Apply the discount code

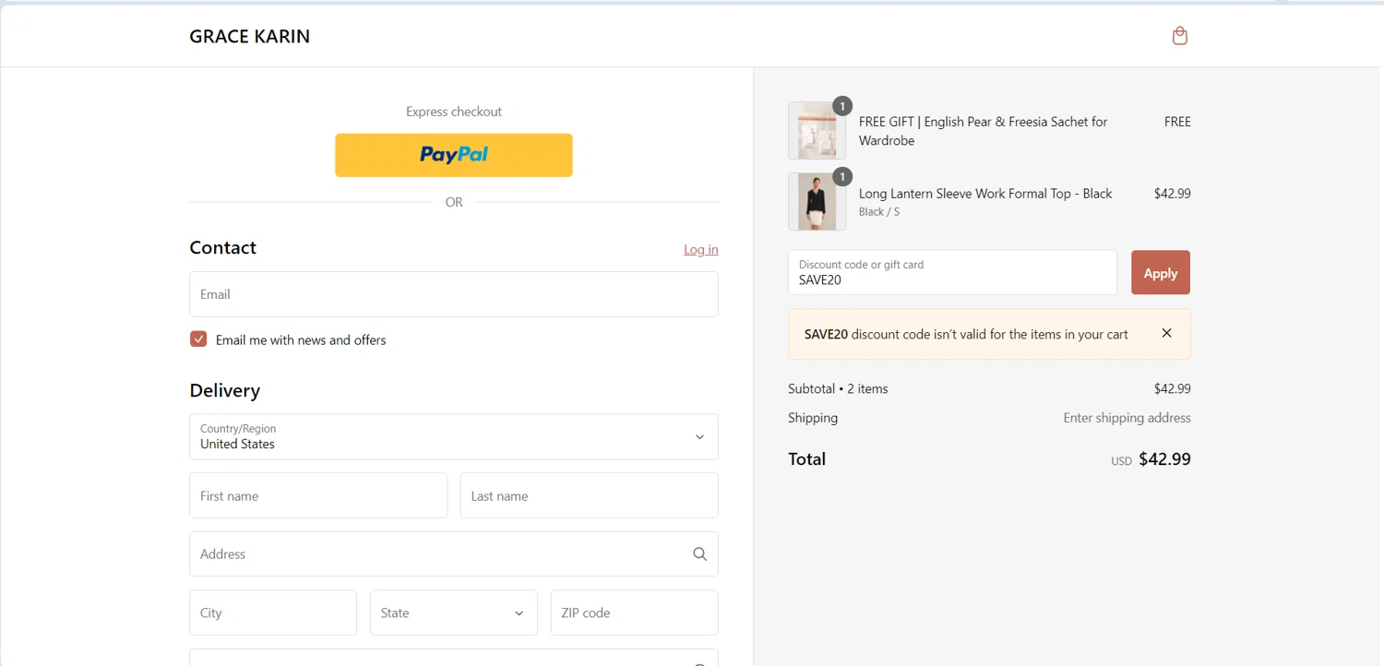[x=1161, y=273]
